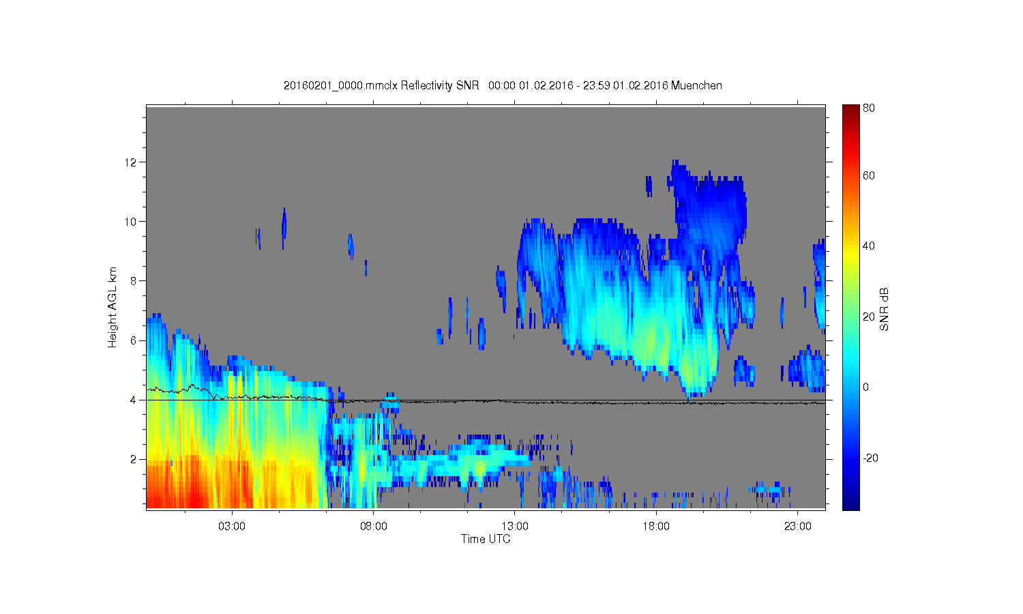Image resolution: width=1023 pixels, height=614 pixels.
Task: Click the height axis tick label 12
Action: [x=132, y=162]
